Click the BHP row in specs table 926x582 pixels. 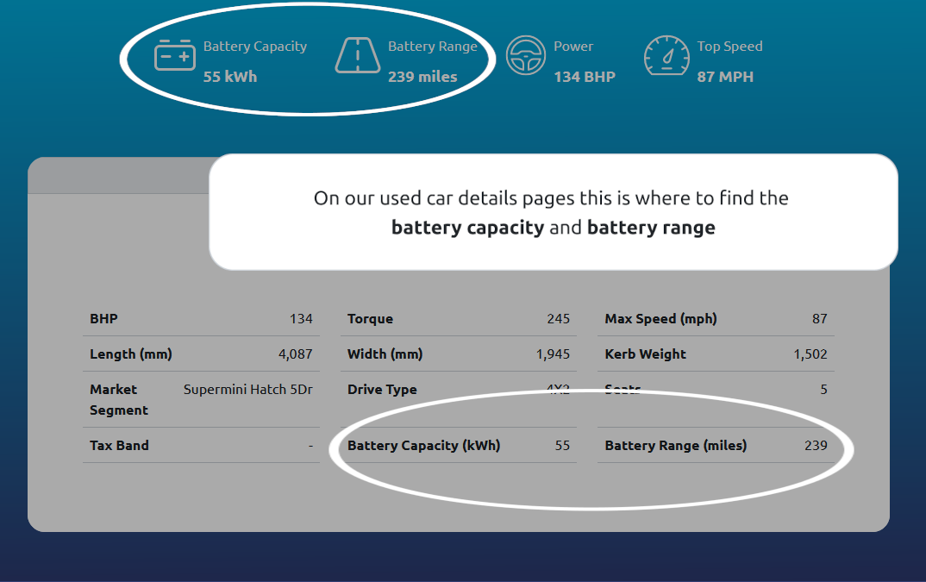click(104, 319)
